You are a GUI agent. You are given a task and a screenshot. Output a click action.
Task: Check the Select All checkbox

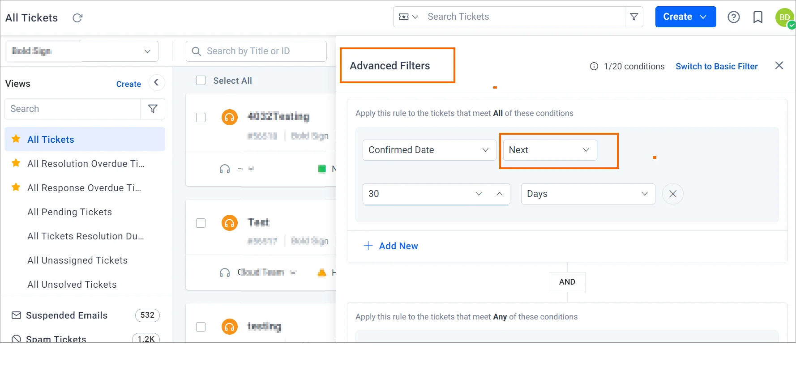tap(201, 81)
